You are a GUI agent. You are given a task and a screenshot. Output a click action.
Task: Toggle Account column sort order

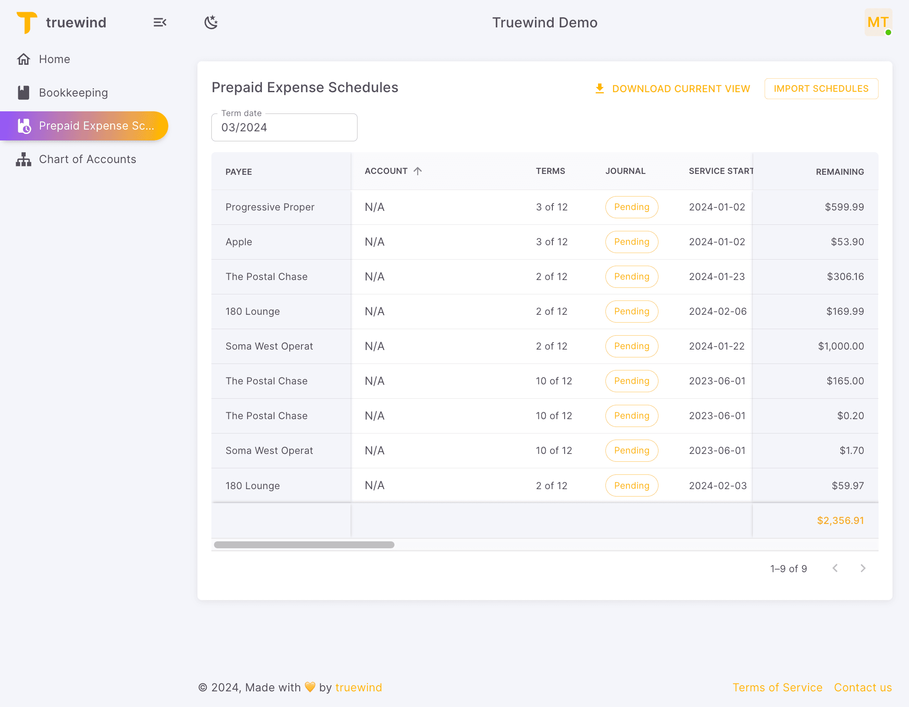(x=418, y=171)
